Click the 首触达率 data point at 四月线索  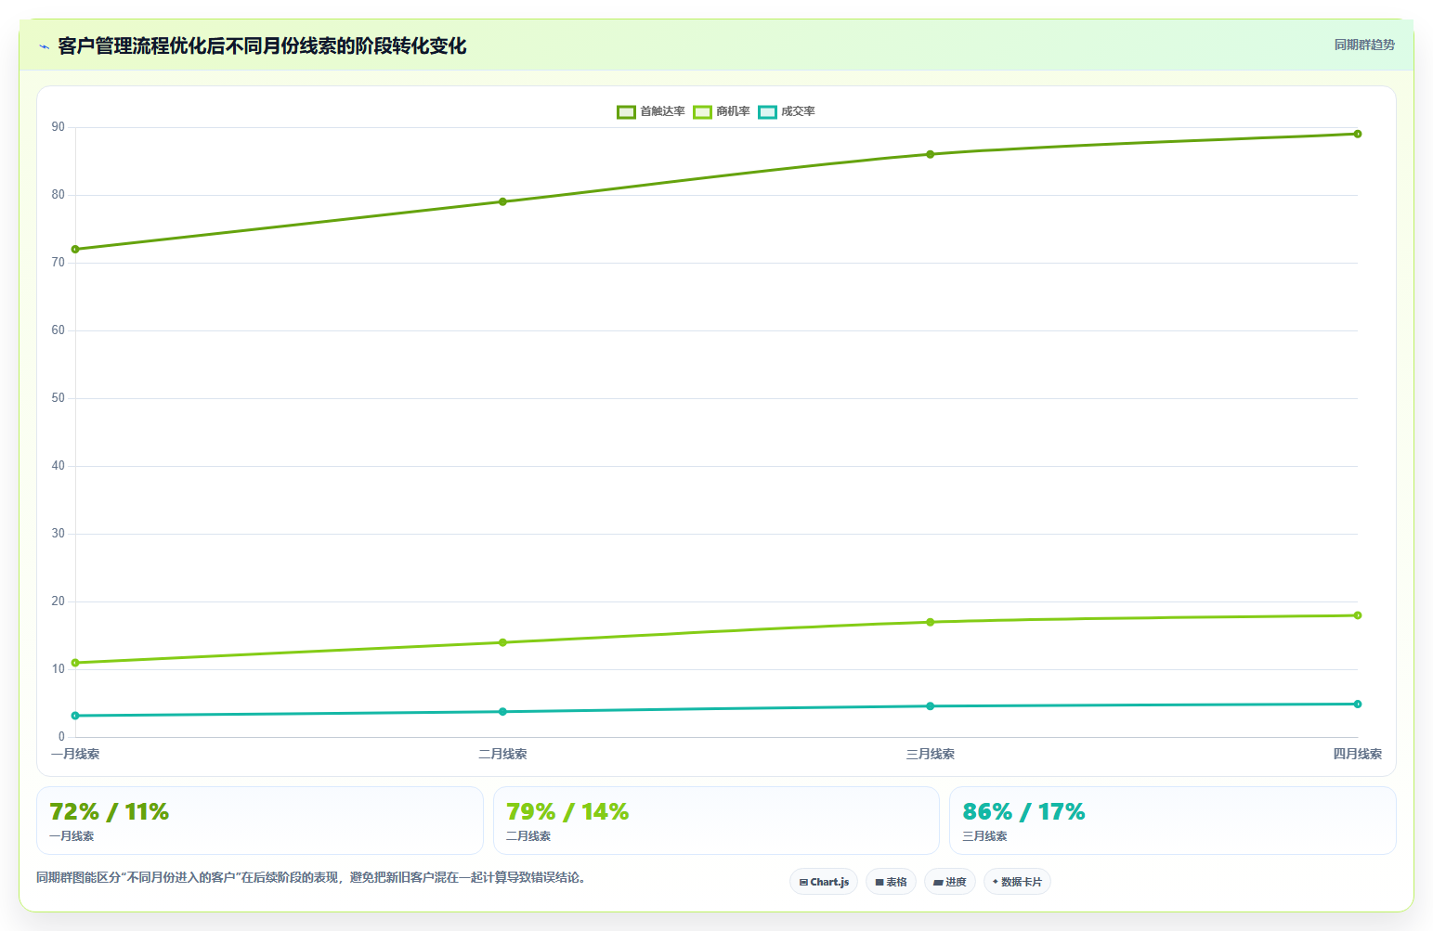pyautogui.click(x=1357, y=134)
